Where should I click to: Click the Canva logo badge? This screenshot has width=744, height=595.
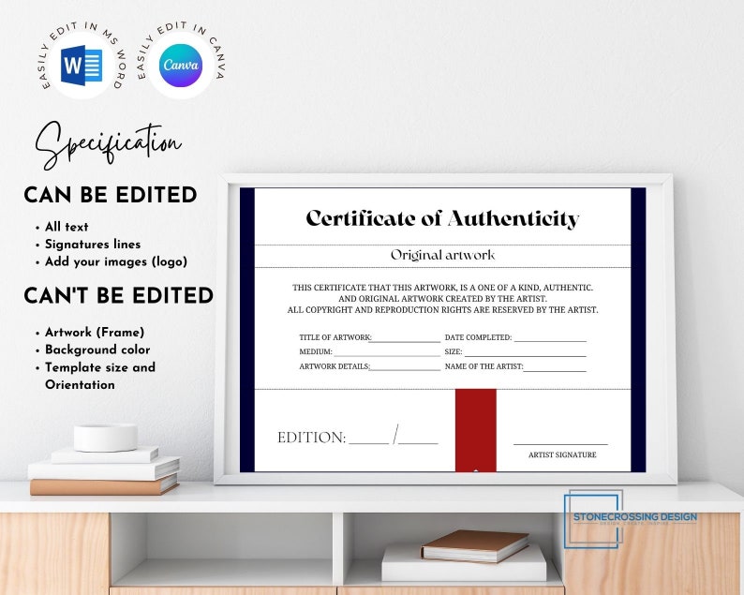pyautogui.click(x=181, y=66)
